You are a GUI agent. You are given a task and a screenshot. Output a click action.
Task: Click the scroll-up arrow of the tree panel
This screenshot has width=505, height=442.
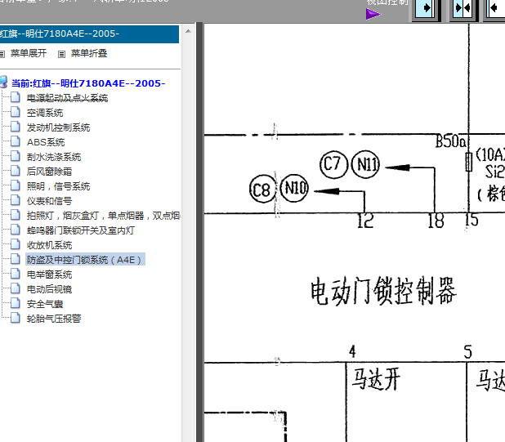pyautogui.click(x=189, y=31)
